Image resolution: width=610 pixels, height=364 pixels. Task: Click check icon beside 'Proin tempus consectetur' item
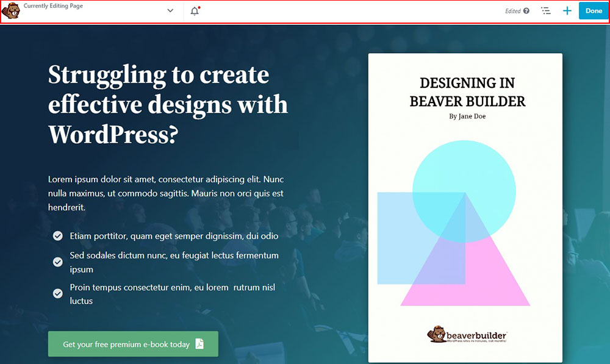57,293
